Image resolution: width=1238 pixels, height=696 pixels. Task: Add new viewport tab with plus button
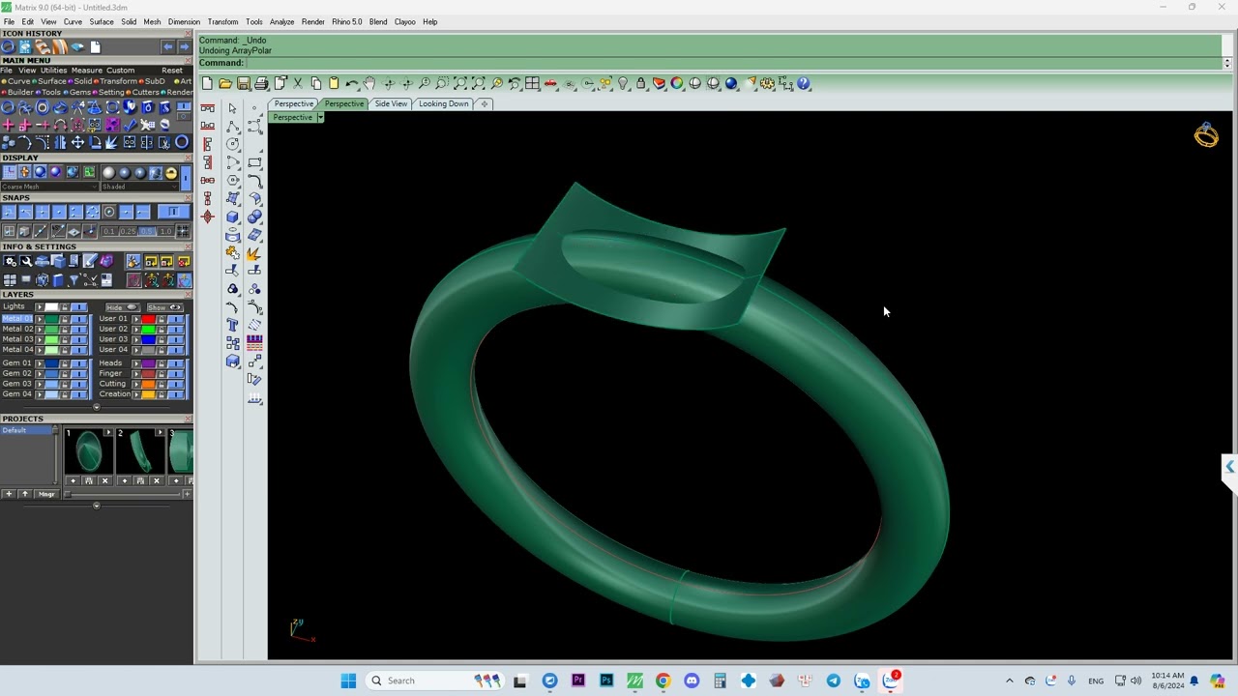click(485, 103)
